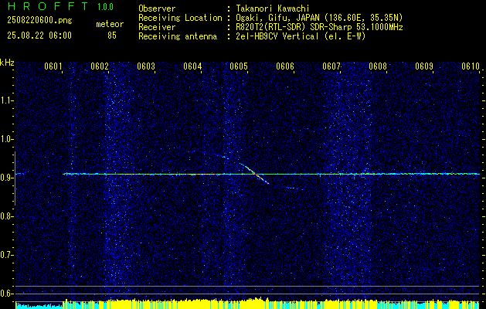Click observer name Takanori Kawachi

[272, 8]
